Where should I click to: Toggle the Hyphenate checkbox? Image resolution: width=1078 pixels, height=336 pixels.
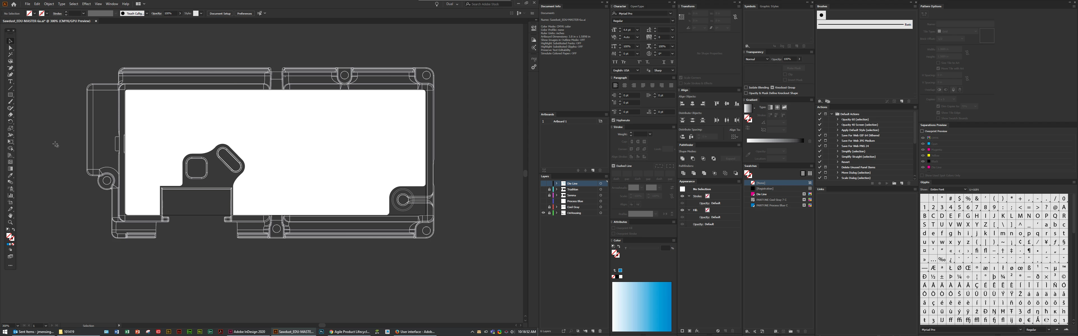(x=613, y=120)
